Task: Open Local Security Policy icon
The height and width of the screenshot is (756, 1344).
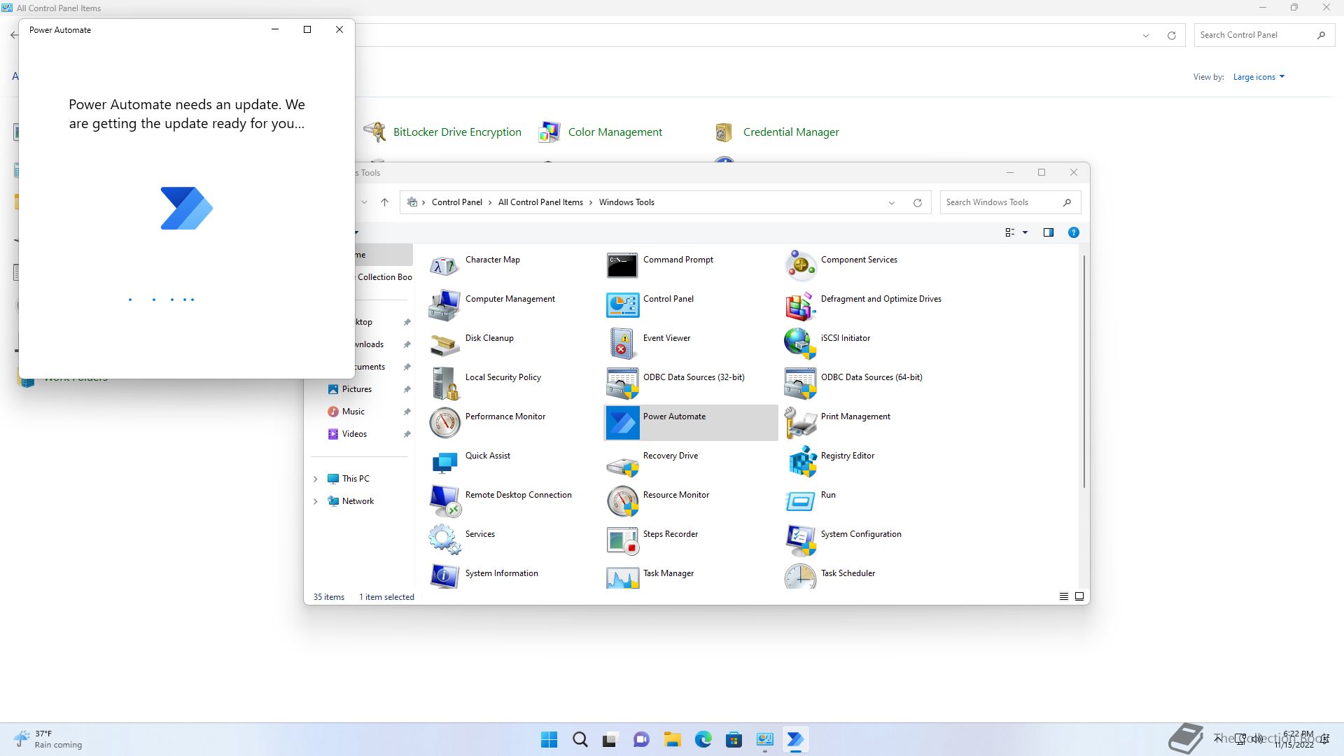Action: click(x=444, y=384)
